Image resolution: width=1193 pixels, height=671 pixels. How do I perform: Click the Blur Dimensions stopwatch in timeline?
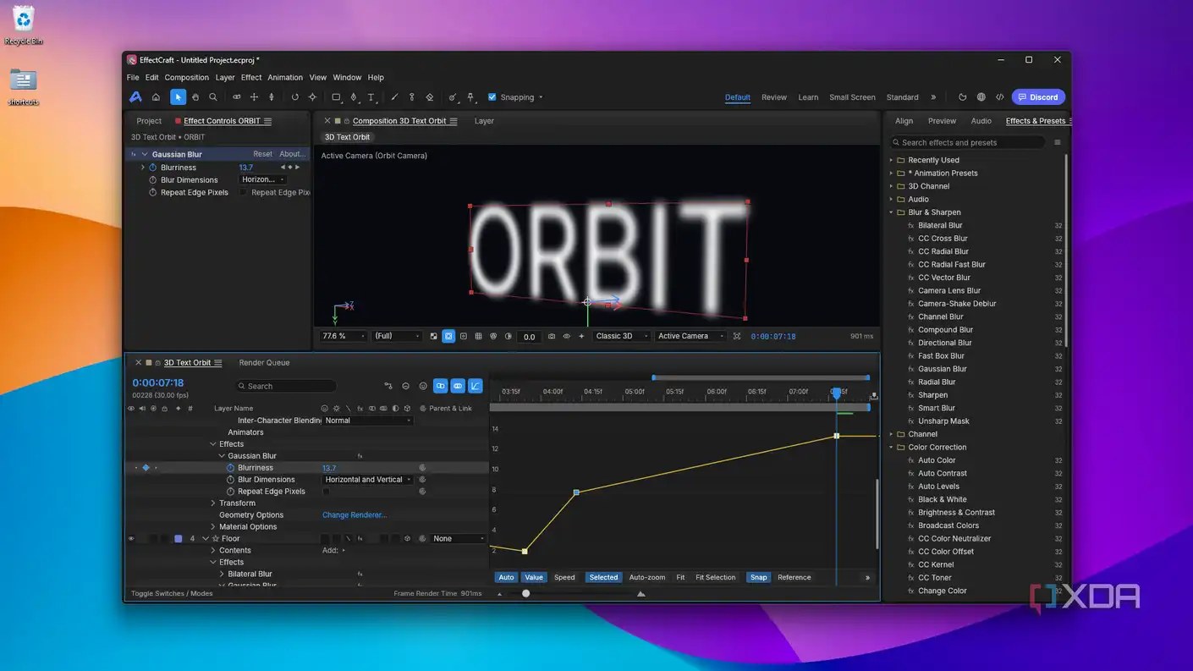(x=230, y=480)
